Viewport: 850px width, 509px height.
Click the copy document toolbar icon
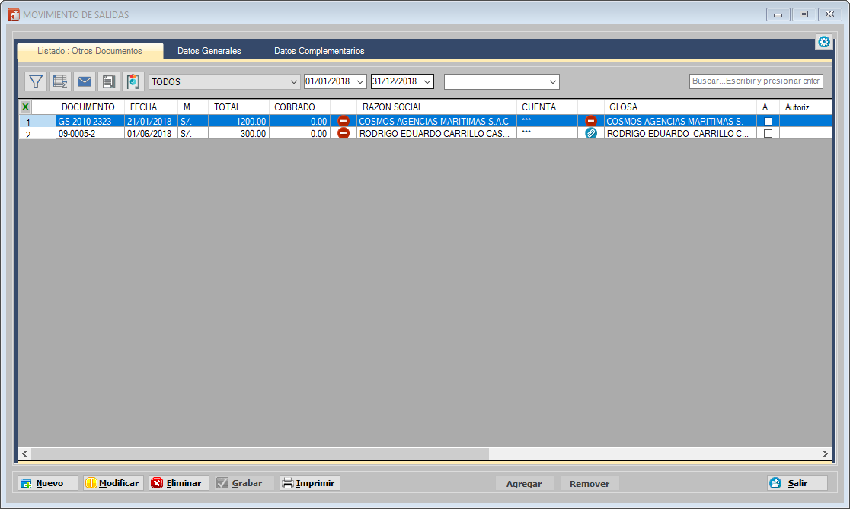click(x=109, y=81)
